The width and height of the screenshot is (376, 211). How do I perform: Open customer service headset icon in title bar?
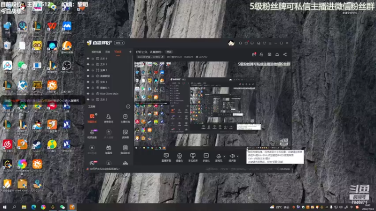point(240,43)
